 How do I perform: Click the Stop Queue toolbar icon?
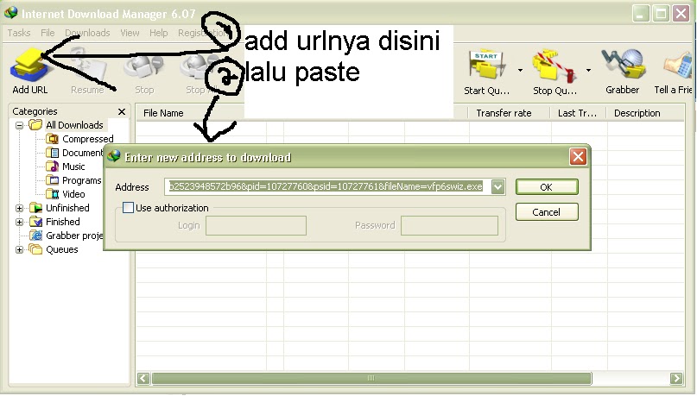click(x=554, y=72)
